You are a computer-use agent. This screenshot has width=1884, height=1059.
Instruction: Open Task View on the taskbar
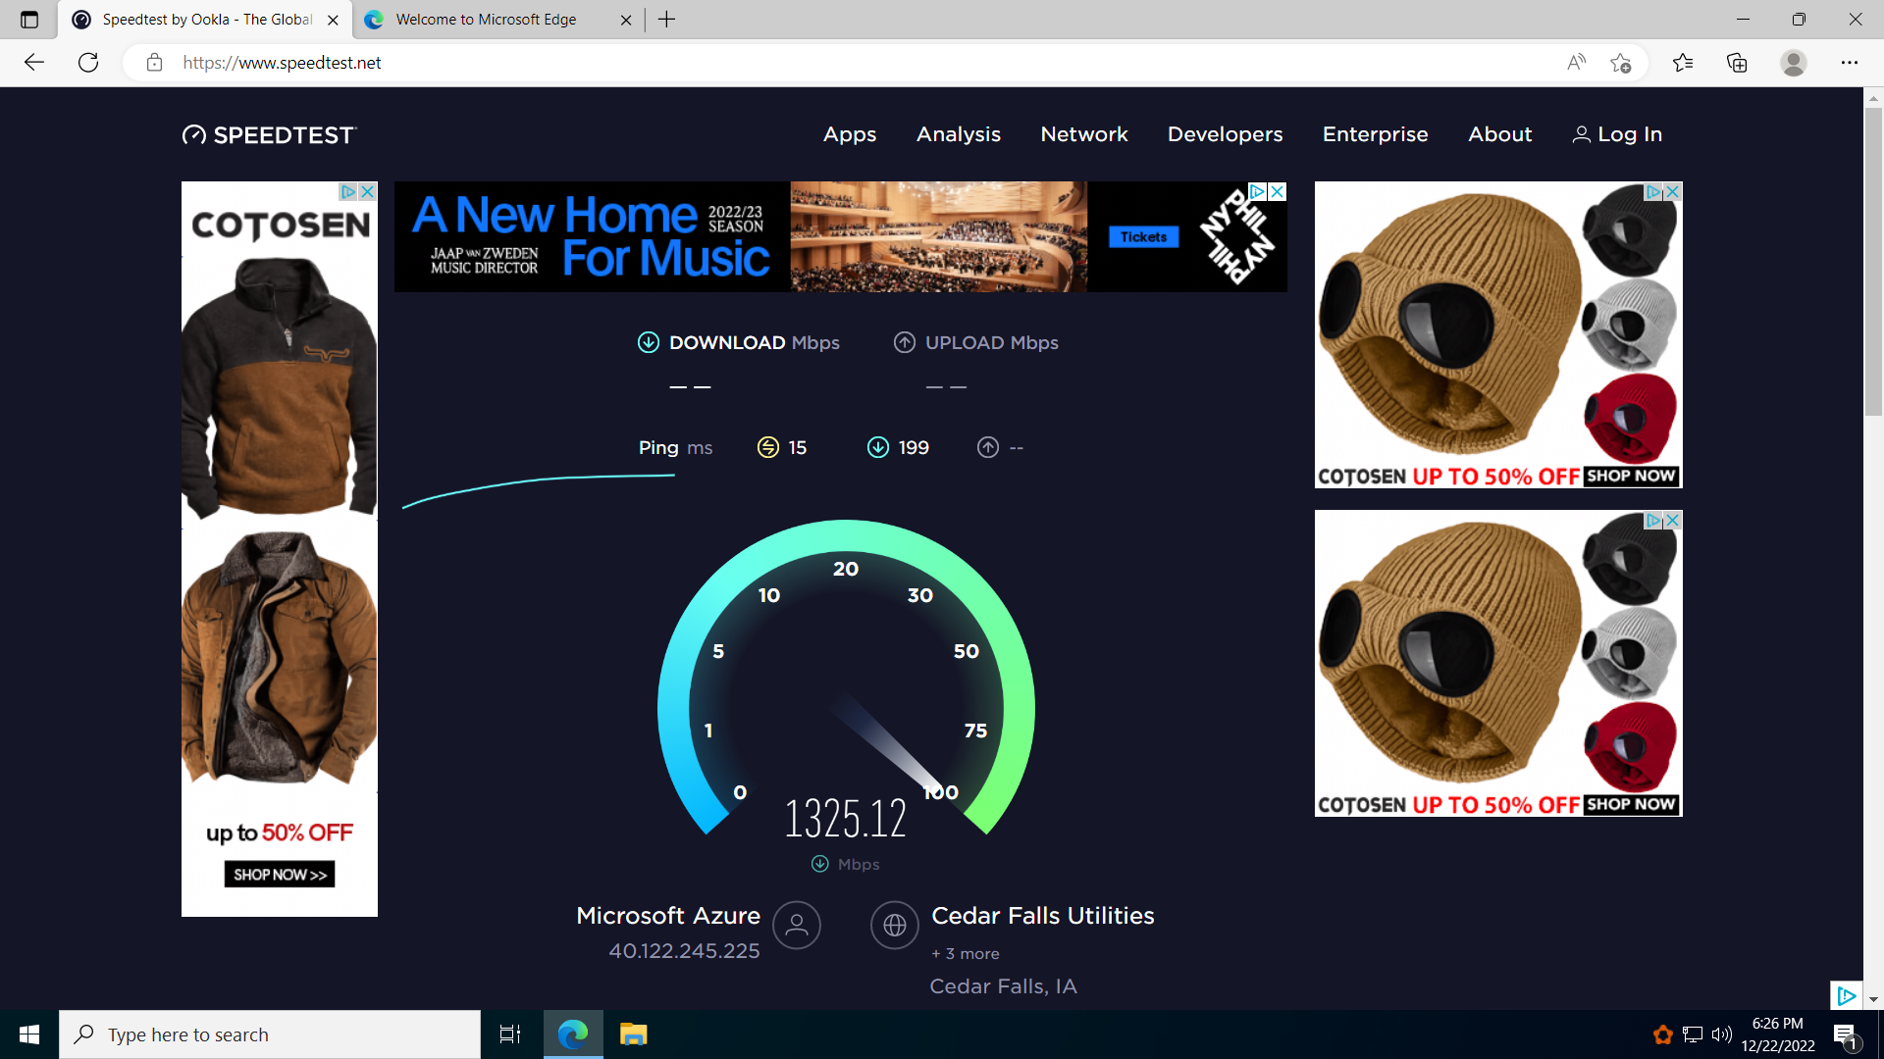tap(510, 1034)
